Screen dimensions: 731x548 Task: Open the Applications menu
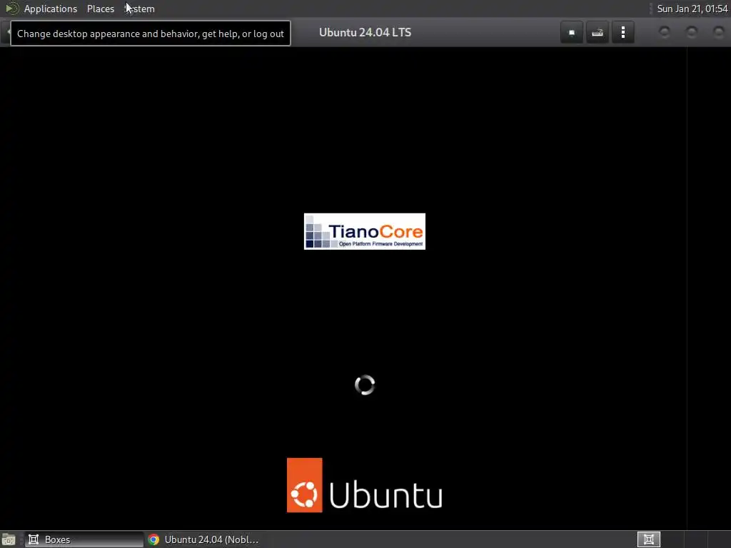(x=51, y=9)
